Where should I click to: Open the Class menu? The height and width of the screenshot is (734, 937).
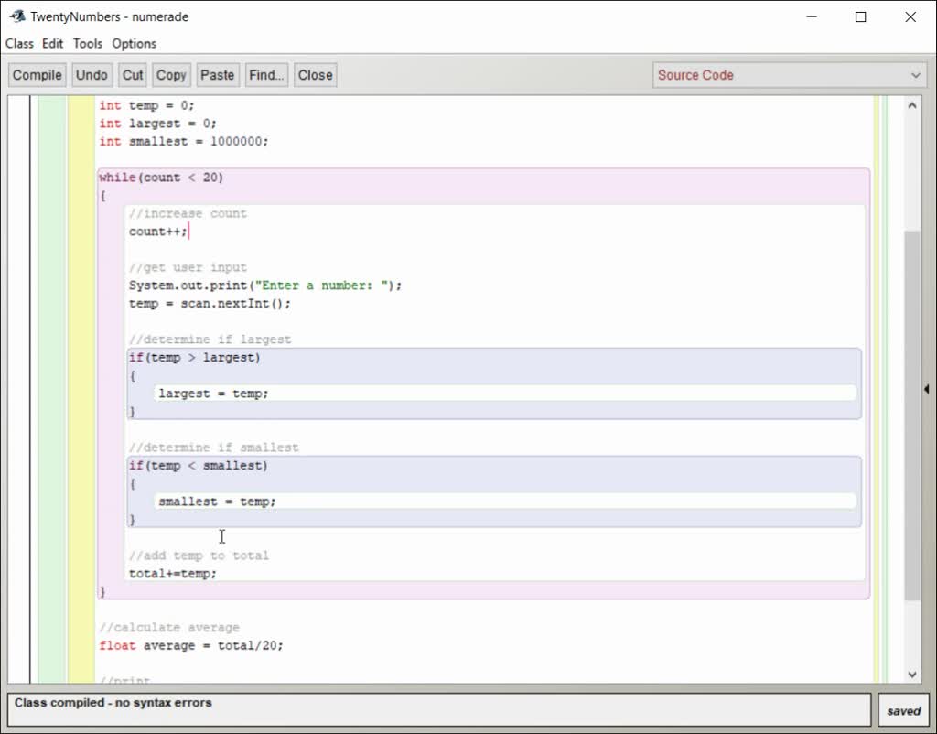(19, 43)
